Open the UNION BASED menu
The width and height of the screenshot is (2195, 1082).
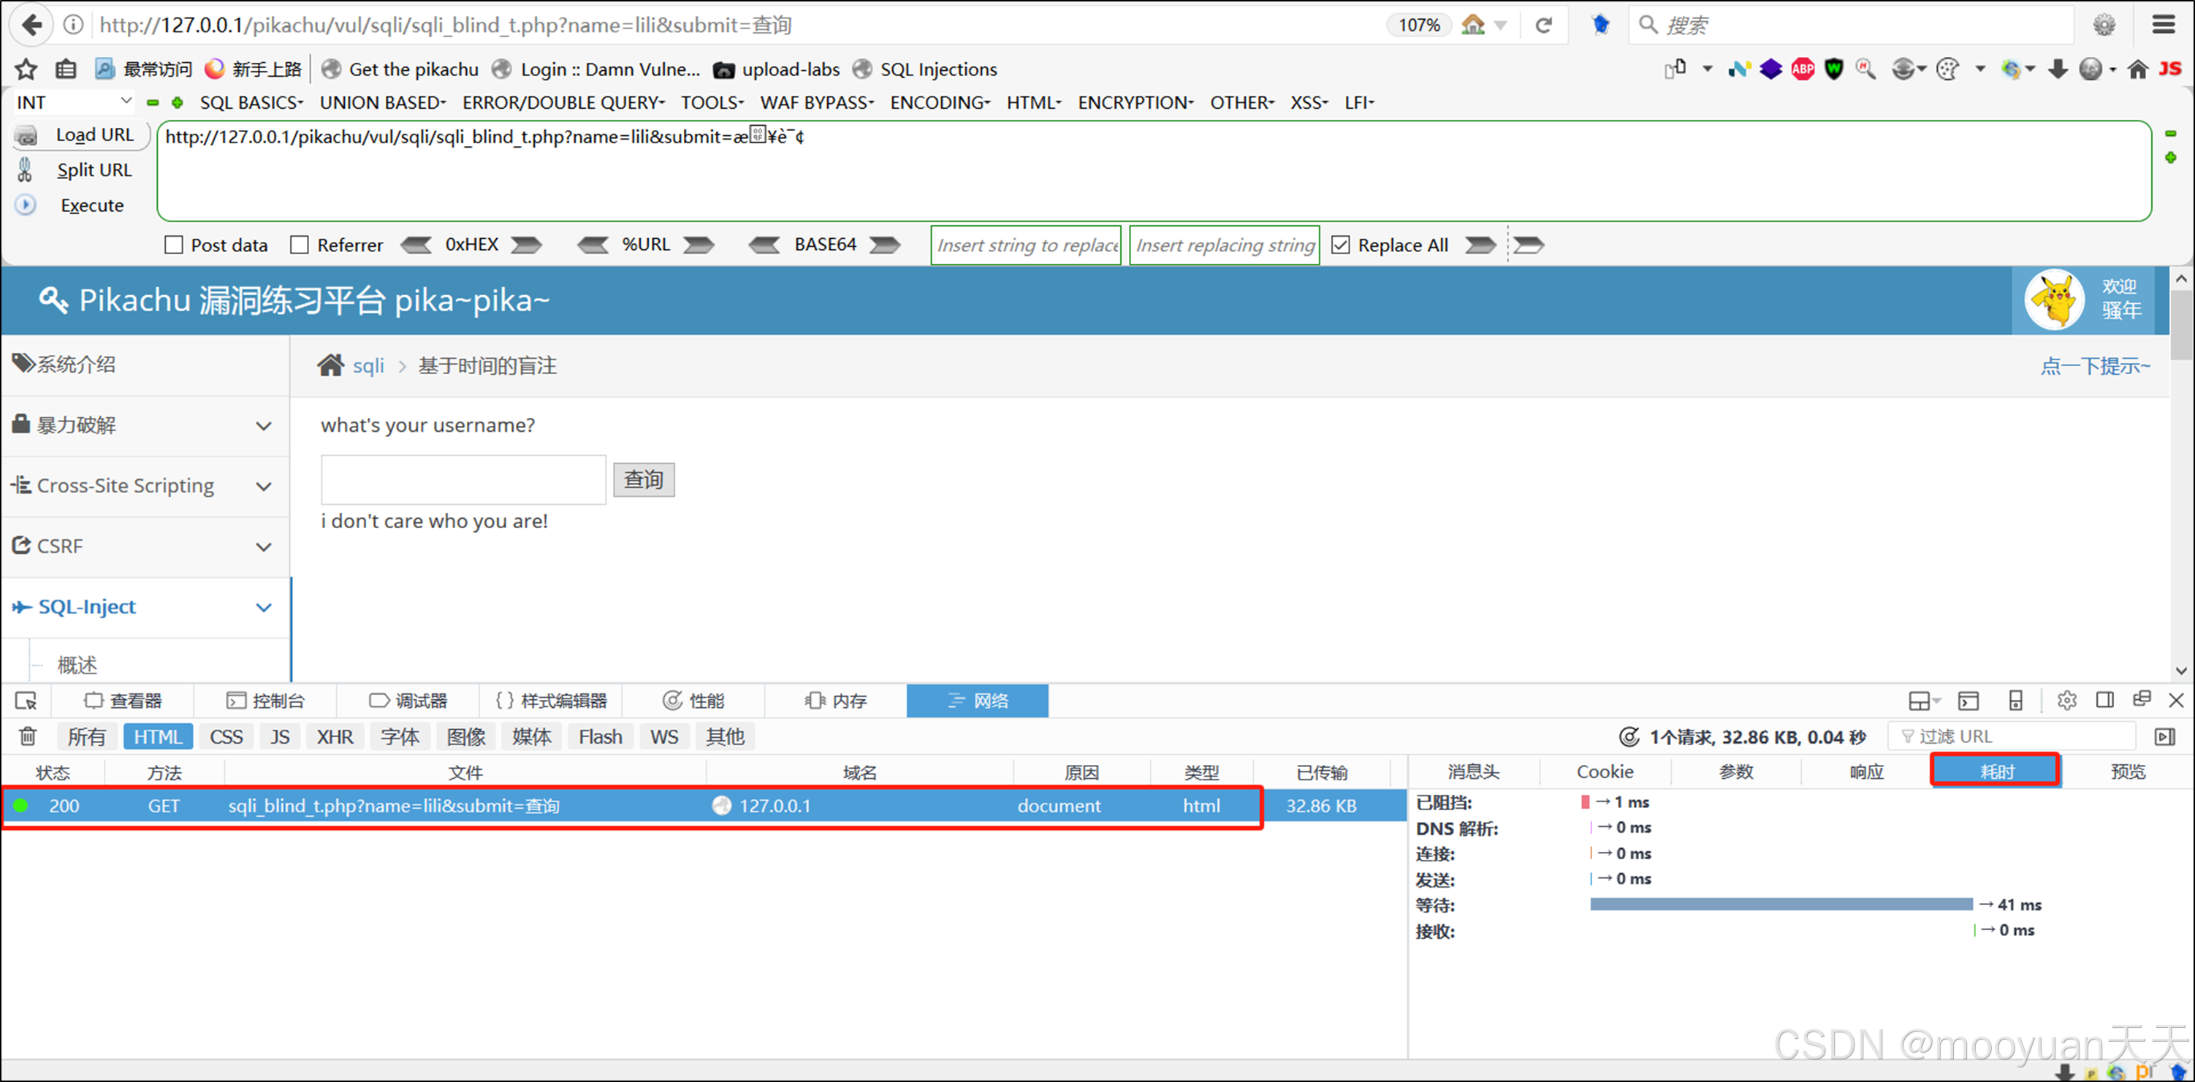[383, 102]
